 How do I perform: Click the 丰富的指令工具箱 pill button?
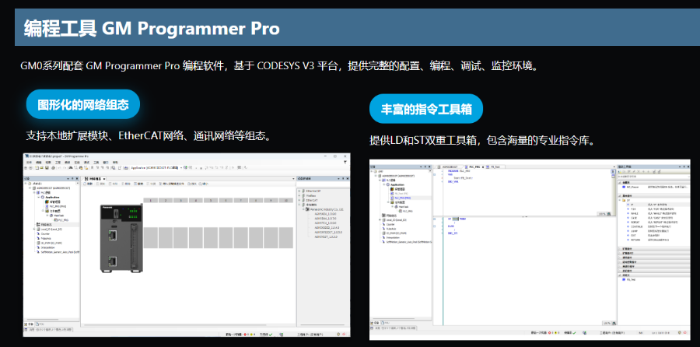pos(426,108)
